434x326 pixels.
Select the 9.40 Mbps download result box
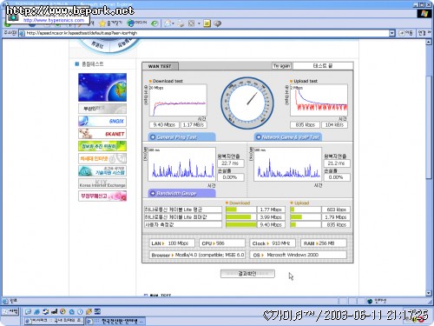point(164,125)
